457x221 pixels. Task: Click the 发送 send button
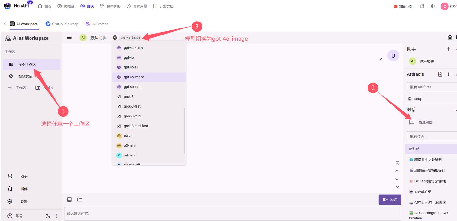click(390, 199)
